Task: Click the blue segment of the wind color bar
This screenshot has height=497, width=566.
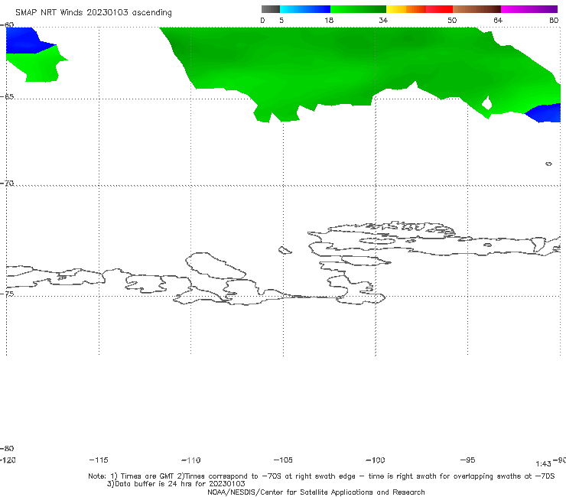Action: point(305,9)
